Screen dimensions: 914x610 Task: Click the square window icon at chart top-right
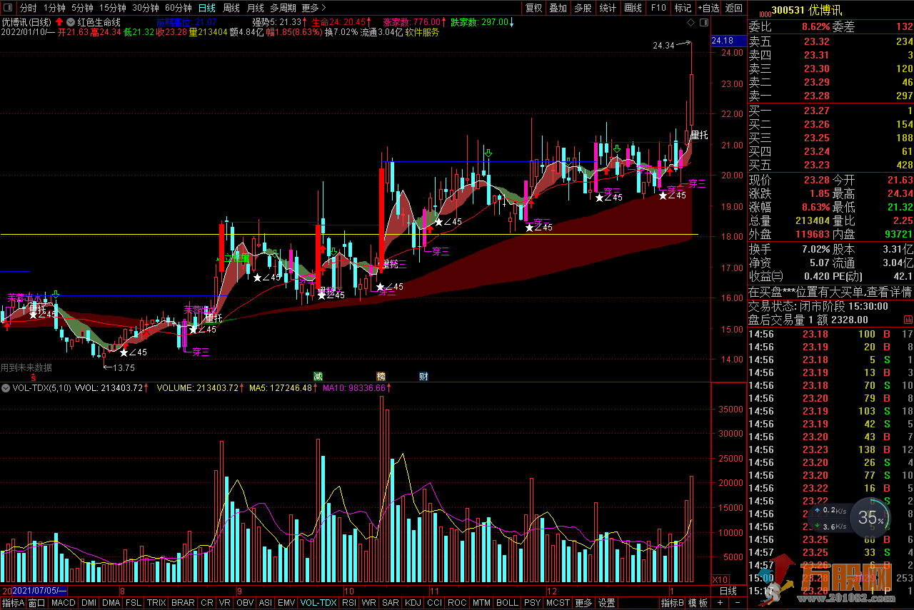pos(705,23)
